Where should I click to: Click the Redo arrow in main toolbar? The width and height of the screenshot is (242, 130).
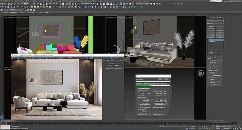tap(5, 4)
